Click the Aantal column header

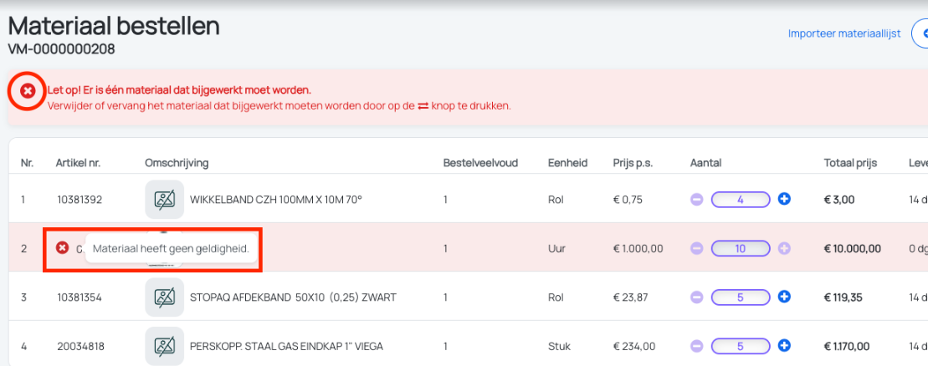[705, 163]
